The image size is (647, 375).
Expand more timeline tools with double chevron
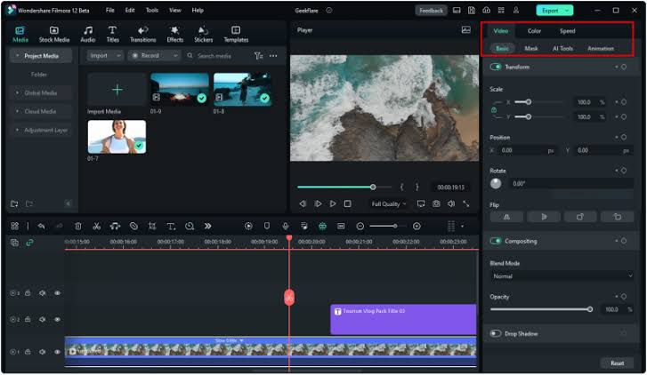(x=207, y=226)
